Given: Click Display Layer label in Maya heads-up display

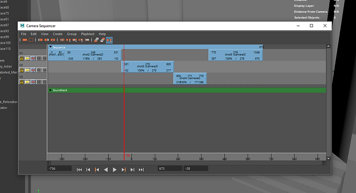Looking at the screenshot, I should pyautogui.click(x=304, y=6).
